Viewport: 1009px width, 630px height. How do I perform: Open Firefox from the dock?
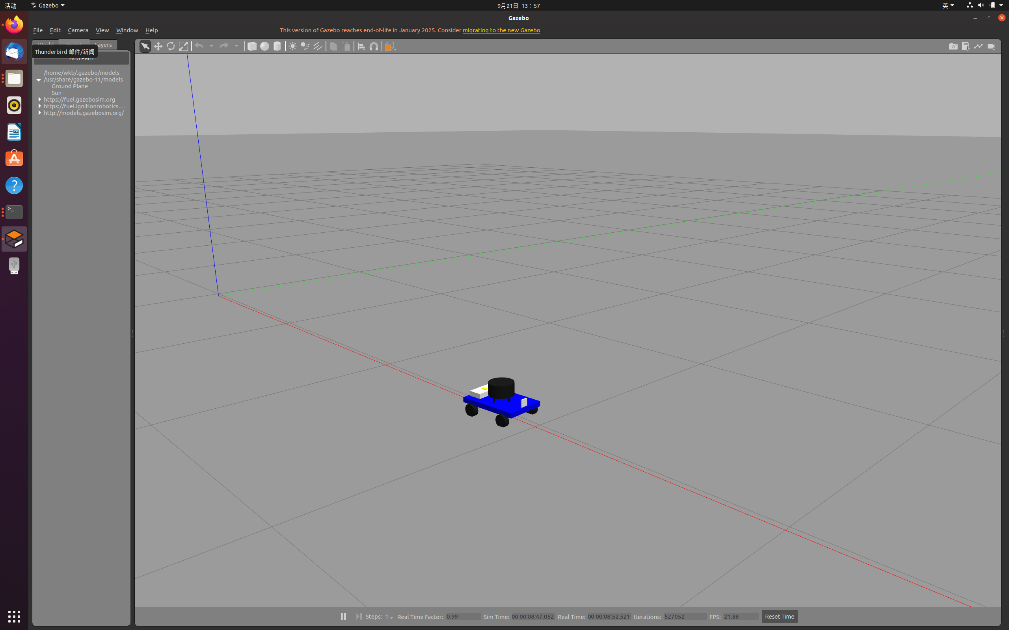14,25
